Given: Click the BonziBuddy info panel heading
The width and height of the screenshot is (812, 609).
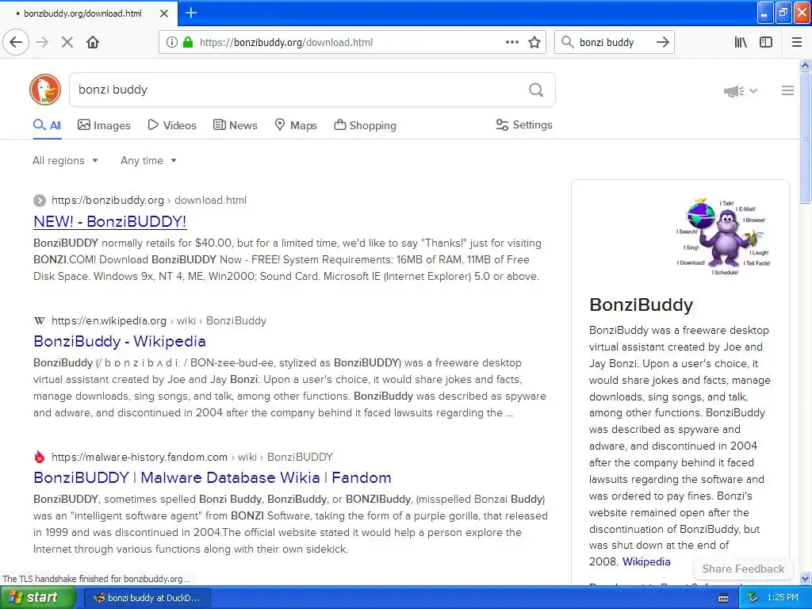Looking at the screenshot, I should (641, 305).
